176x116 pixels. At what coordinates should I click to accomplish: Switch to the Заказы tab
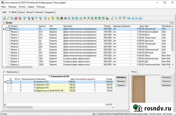(x=29, y=12)
